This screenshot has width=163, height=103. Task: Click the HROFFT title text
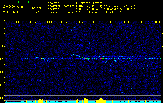point(16,2)
